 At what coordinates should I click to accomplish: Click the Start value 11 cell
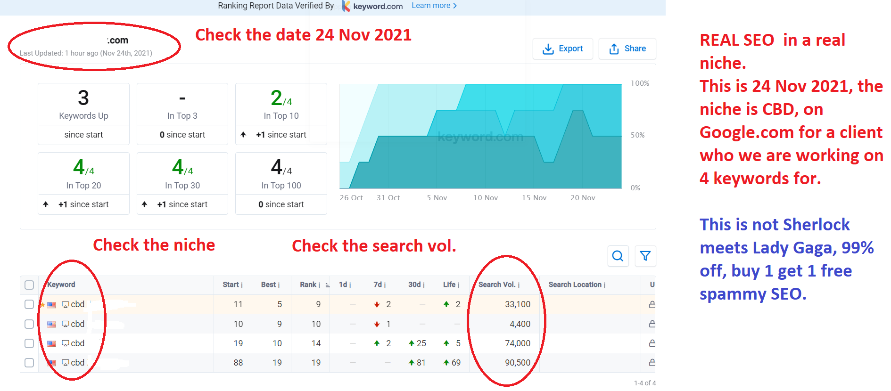tap(238, 304)
